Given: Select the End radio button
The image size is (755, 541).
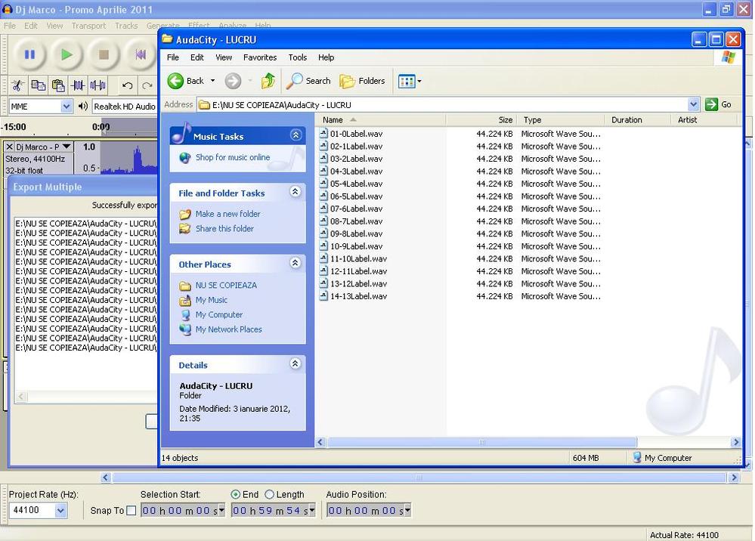Looking at the screenshot, I should click(236, 494).
